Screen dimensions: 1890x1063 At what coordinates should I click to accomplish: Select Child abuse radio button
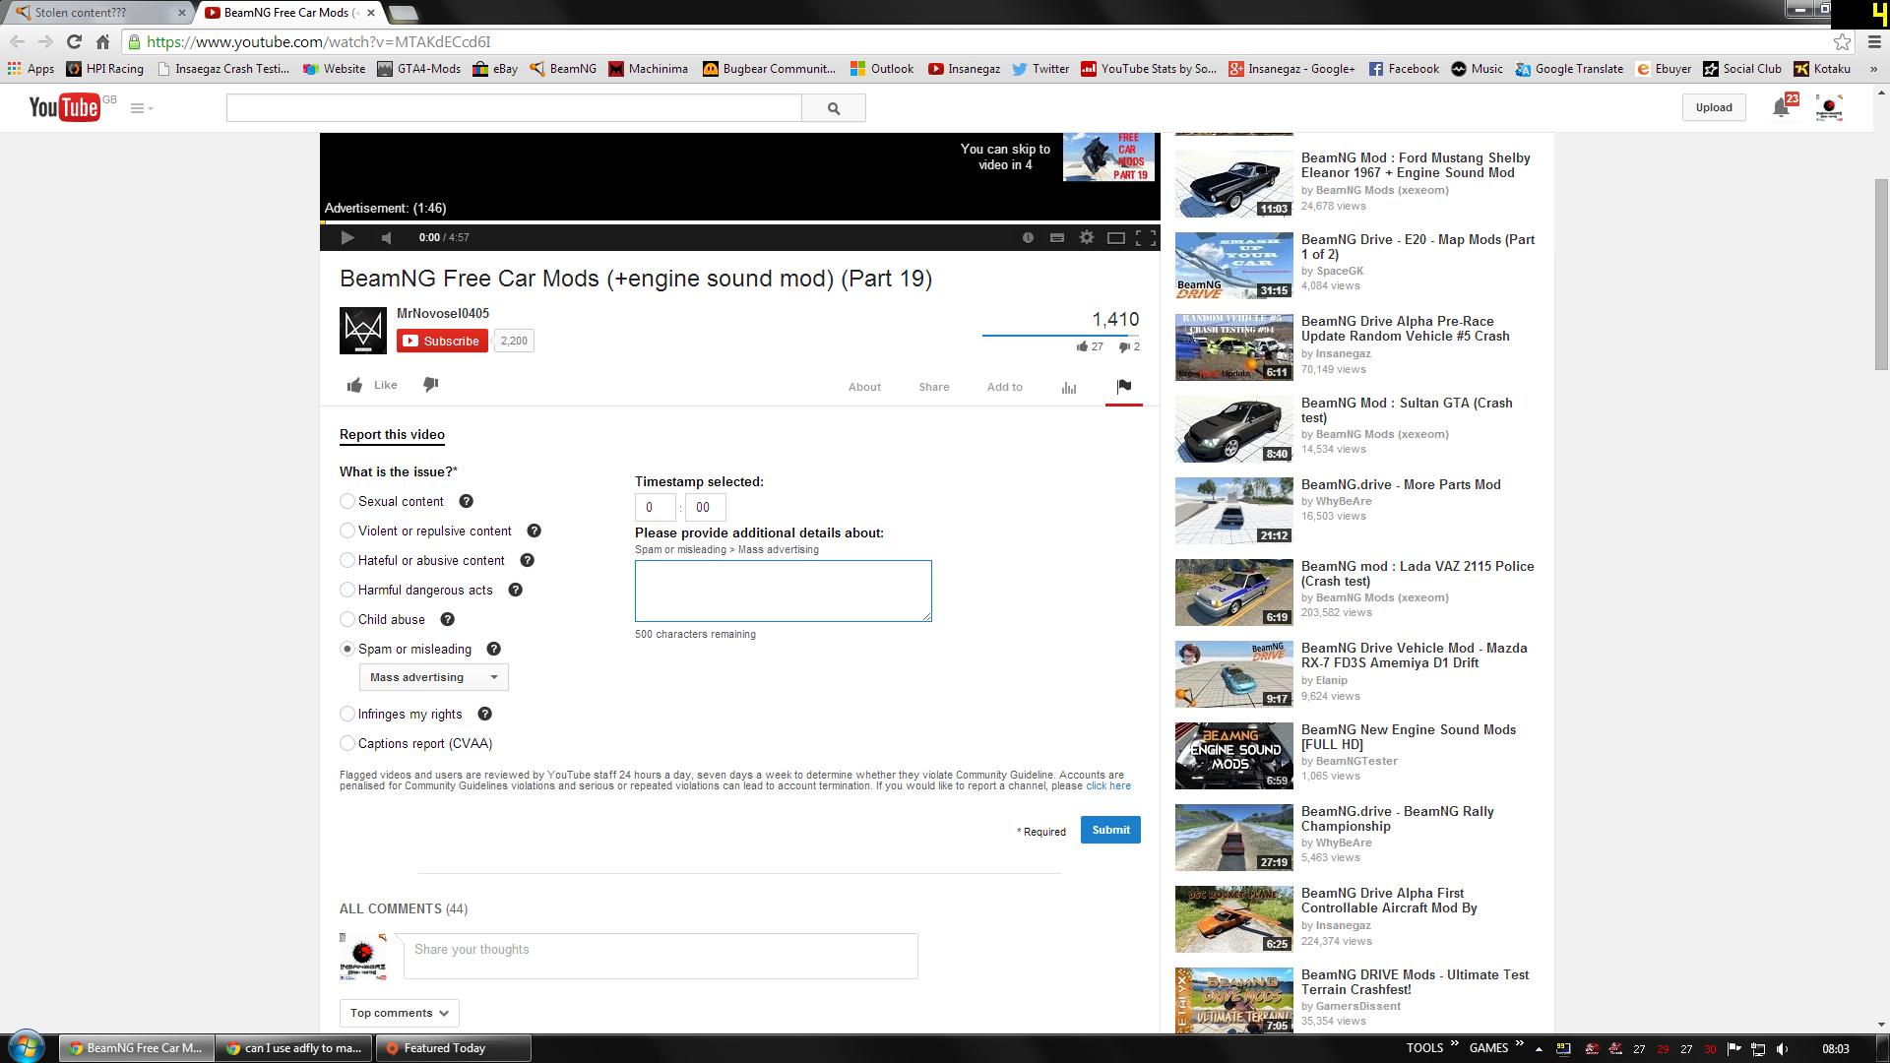click(x=347, y=619)
